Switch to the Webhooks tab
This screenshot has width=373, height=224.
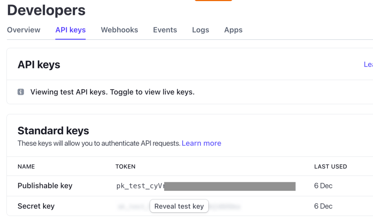[119, 30]
